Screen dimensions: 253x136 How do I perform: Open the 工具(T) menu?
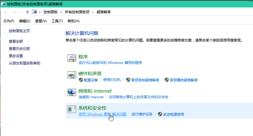[57, 21]
